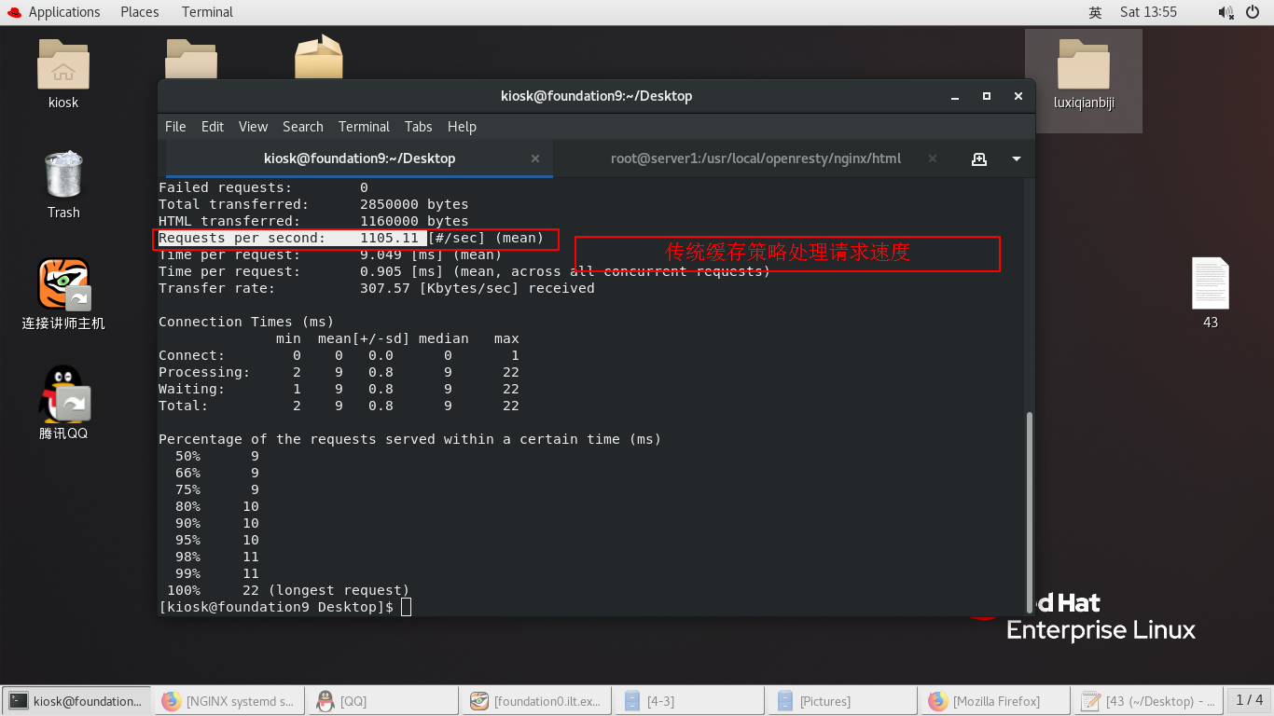Screen dimensions: 1274x716
Task: Close the kiosk@foundation9 terminal tab
Action: pos(535,158)
